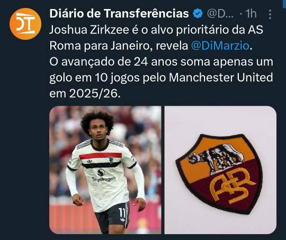Click the number 11 on the shorts
Image resolution: width=286 pixels, height=240 pixels.
pos(122,213)
